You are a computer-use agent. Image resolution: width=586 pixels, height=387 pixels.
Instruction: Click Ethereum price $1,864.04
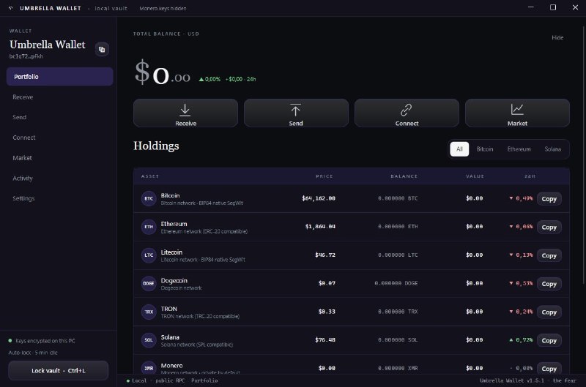click(x=320, y=227)
